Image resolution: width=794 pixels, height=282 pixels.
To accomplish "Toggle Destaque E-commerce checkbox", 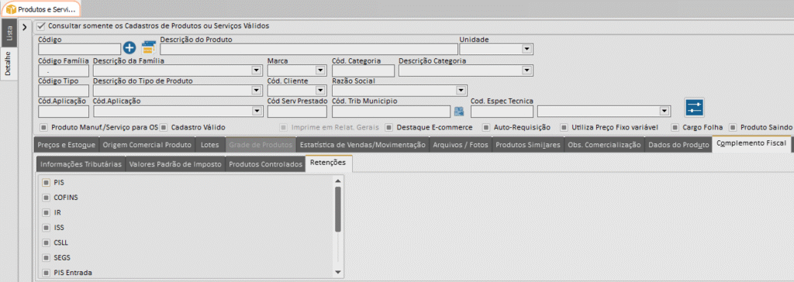I will (x=389, y=127).
